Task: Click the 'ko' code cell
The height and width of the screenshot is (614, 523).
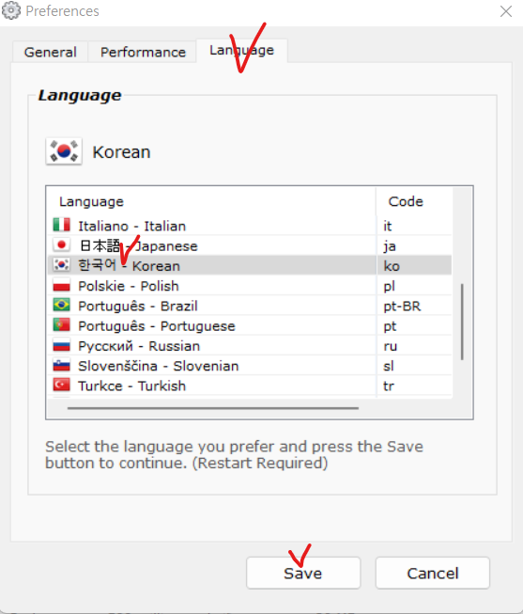Action: 414,266
